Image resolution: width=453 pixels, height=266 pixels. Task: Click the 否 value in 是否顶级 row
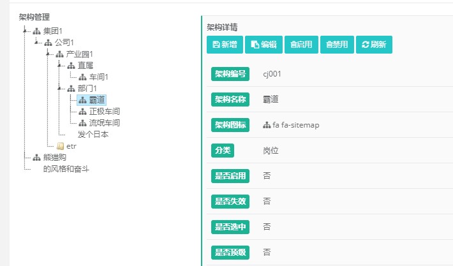[267, 253]
